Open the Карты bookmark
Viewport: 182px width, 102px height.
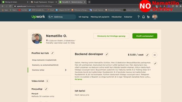point(13,10)
